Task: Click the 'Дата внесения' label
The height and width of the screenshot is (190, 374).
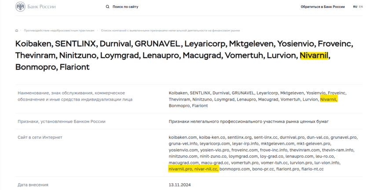Action: point(33,185)
